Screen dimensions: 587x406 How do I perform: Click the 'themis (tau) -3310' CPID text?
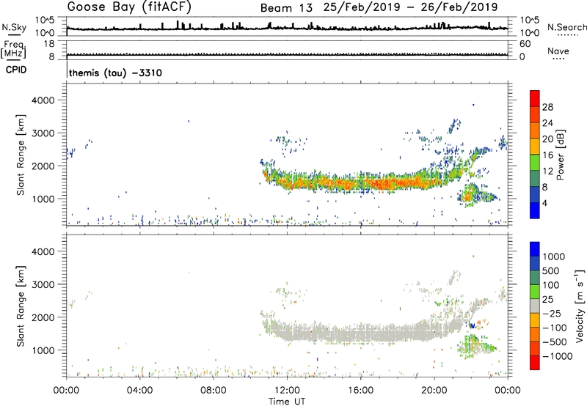point(115,73)
